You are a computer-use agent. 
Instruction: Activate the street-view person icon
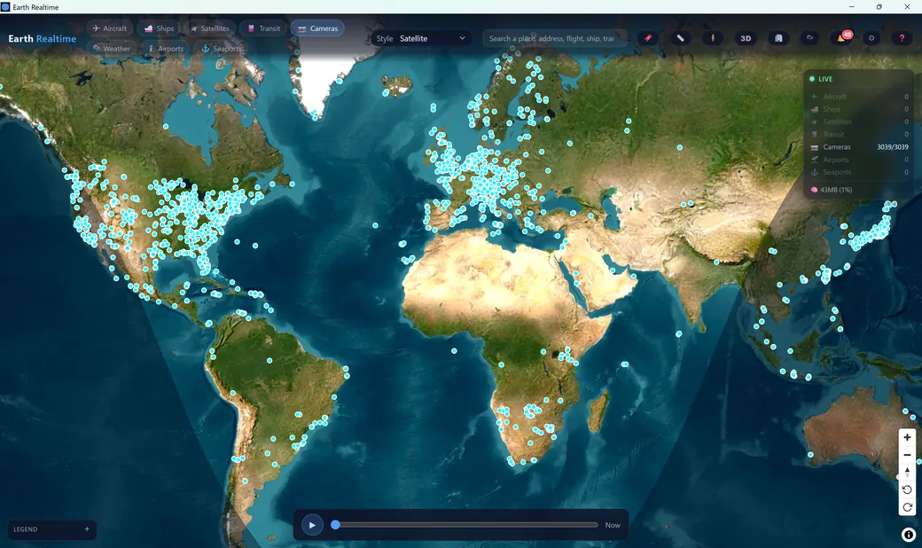click(713, 38)
